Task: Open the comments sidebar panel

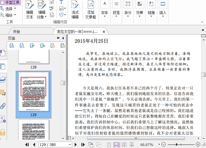Action: coord(3,92)
